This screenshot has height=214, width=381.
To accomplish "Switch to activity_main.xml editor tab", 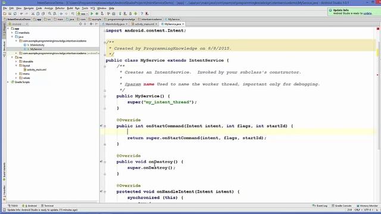I will click(144, 24).
